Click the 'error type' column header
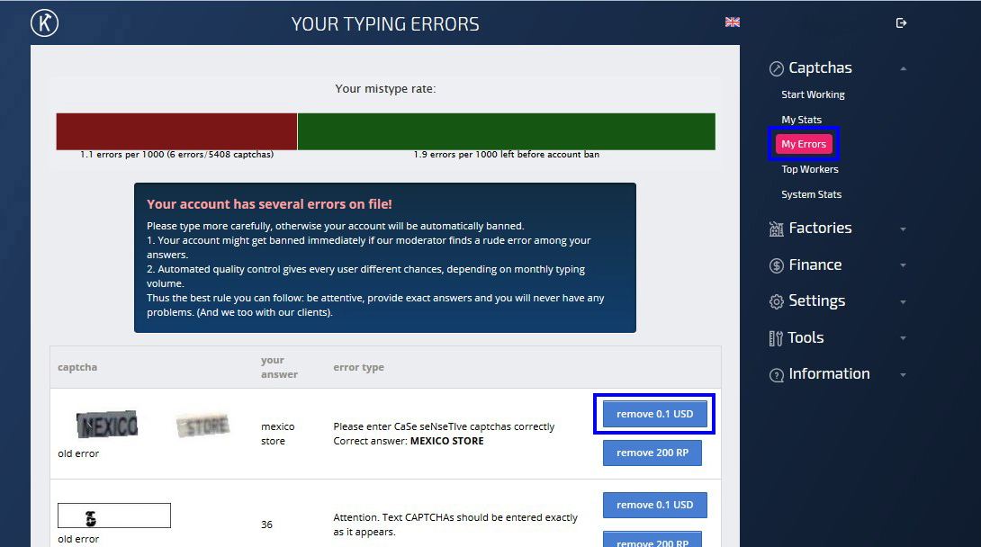The height and width of the screenshot is (547, 981). coord(358,367)
